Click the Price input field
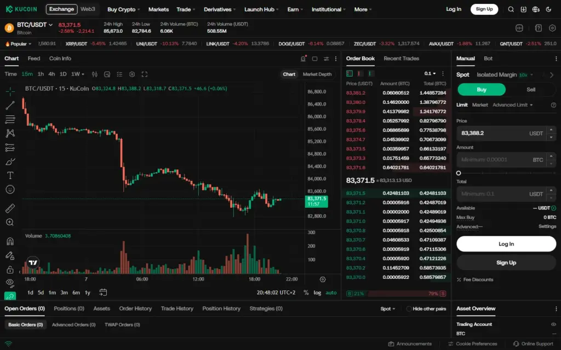The width and height of the screenshot is (561, 350). click(501, 133)
